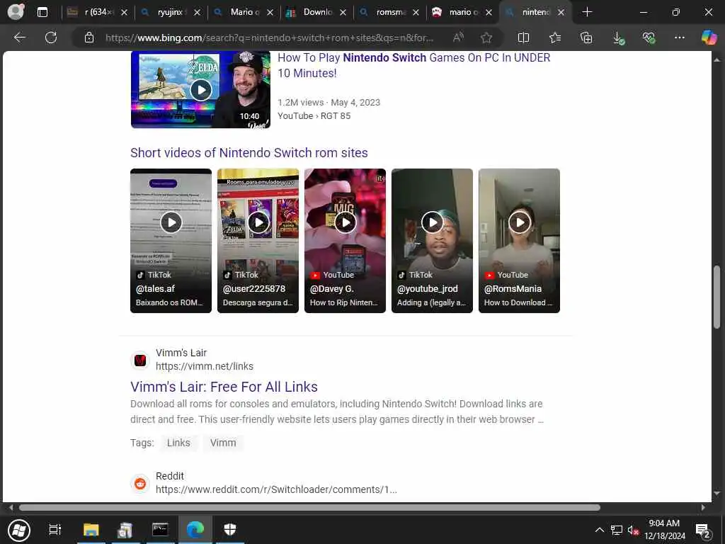Go back to previous page
This screenshot has height=544, width=725.
(19, 38)
